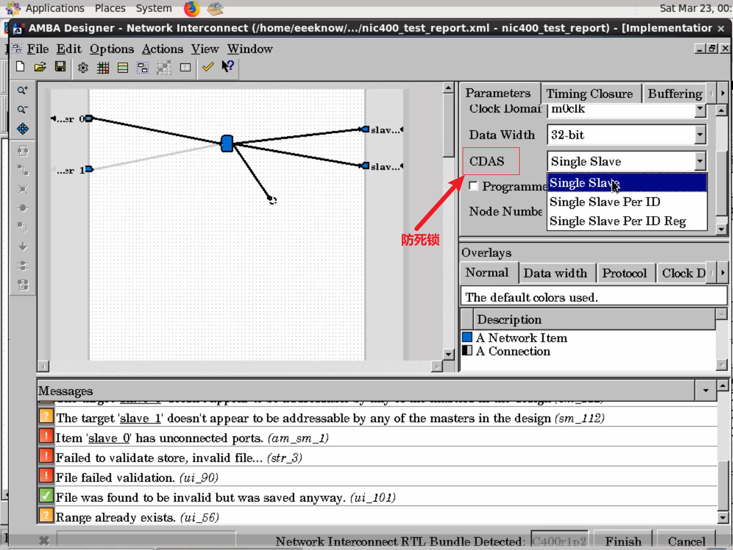
Task: Open the Places menu in top panel
Action: [110, 8]
